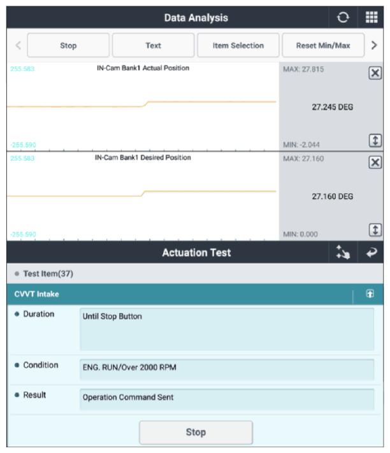This screenshot has width=390, height=453.
Task: Switch to Text view
Action: tap(153, 45)
